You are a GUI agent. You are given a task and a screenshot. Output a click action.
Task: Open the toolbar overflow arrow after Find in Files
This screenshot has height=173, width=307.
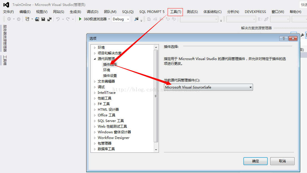pos(141,21)
